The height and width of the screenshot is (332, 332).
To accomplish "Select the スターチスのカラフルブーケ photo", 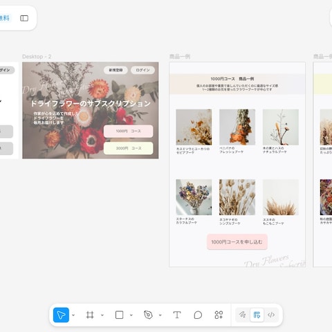I will pyautogui.click(x=194, y=197).
